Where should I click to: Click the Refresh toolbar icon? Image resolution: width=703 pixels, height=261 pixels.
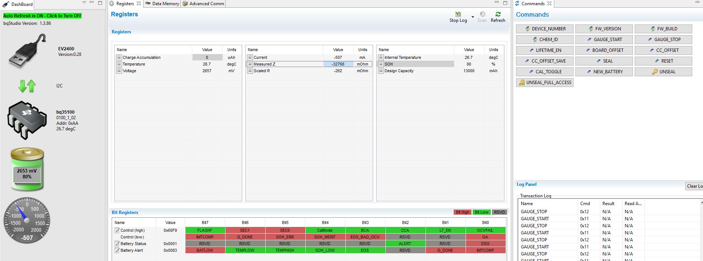tap(498, 14)
